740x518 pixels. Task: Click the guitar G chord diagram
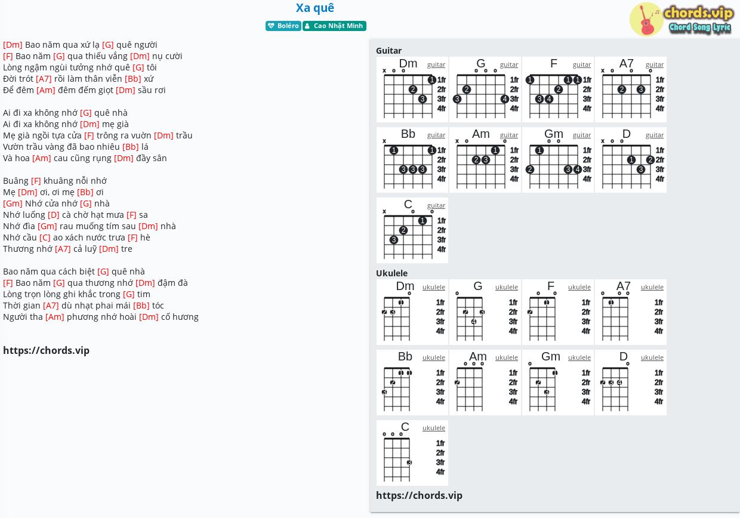(485, 90)
